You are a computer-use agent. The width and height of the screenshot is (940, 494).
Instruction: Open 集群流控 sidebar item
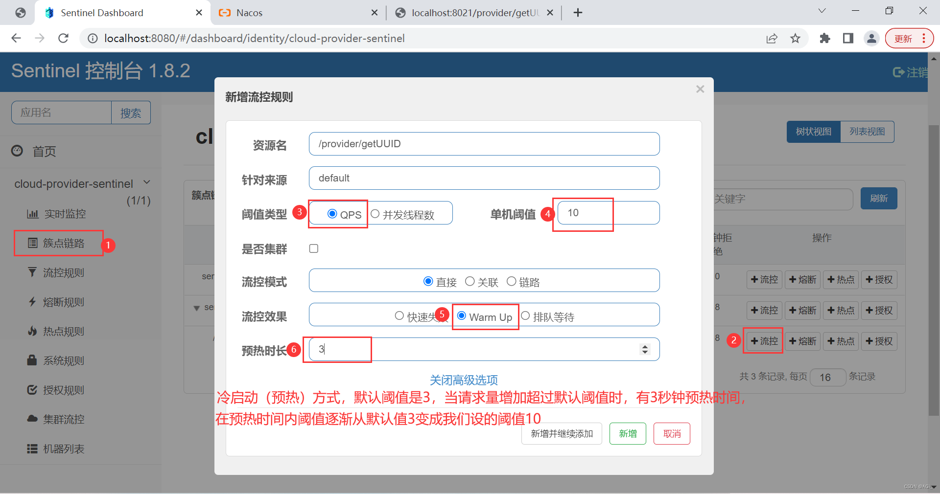coord(57,419)
